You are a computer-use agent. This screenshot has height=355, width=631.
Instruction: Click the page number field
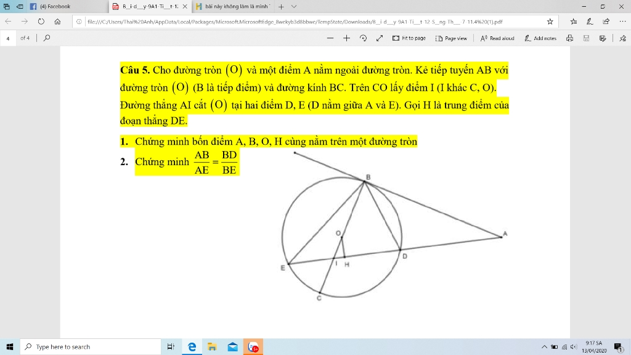[x=8, y=38]
